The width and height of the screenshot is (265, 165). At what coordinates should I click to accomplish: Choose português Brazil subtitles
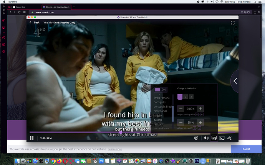[163, 106]
